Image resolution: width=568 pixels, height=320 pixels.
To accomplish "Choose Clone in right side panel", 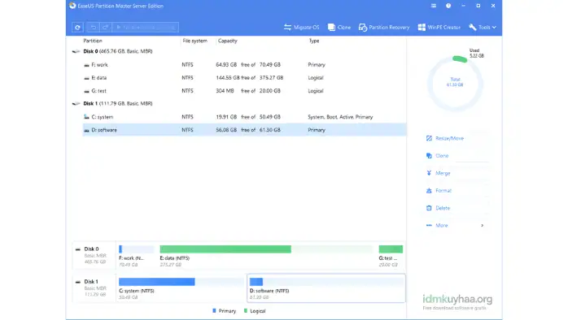I will click(438, 155).
